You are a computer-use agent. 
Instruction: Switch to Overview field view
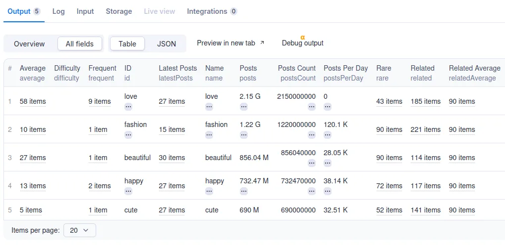click(29, 44)
